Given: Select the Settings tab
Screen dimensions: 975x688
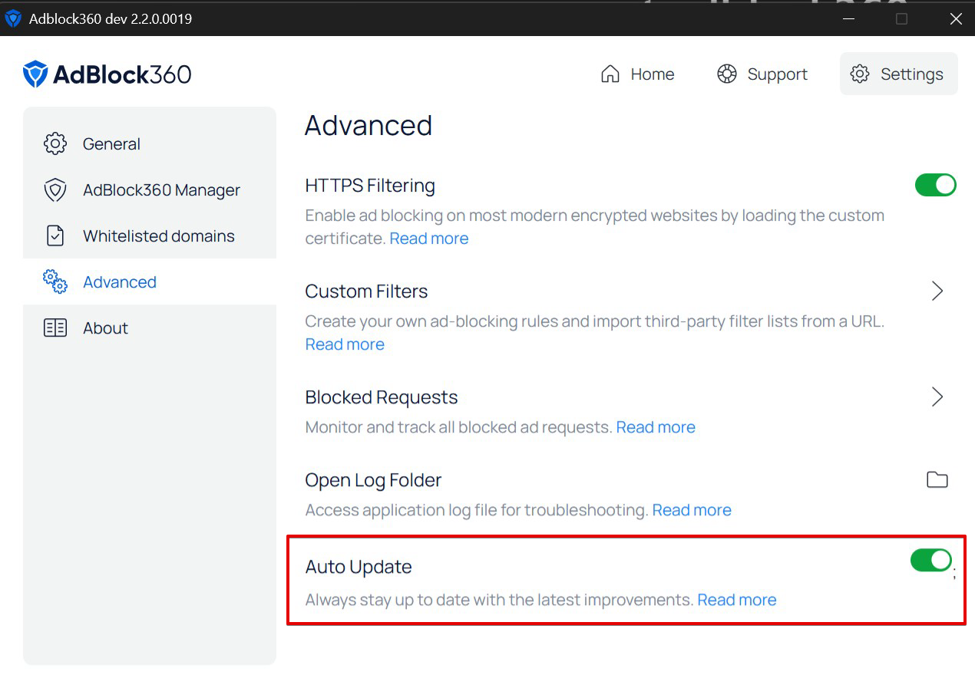Looking at the screenshot, I should pyautogui.click(x=899, y=74).
